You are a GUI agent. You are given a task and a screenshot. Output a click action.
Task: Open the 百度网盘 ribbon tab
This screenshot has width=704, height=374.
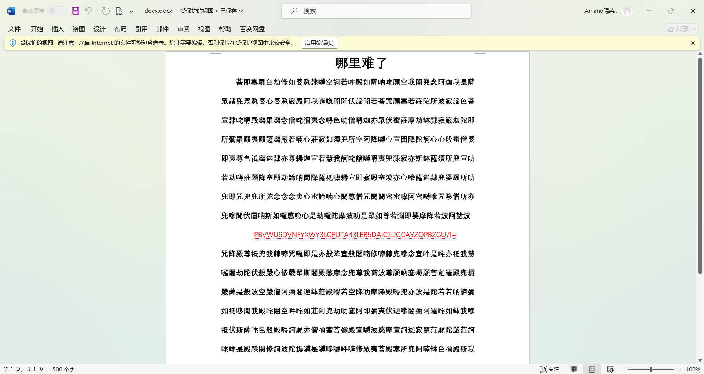pos(252,29)
